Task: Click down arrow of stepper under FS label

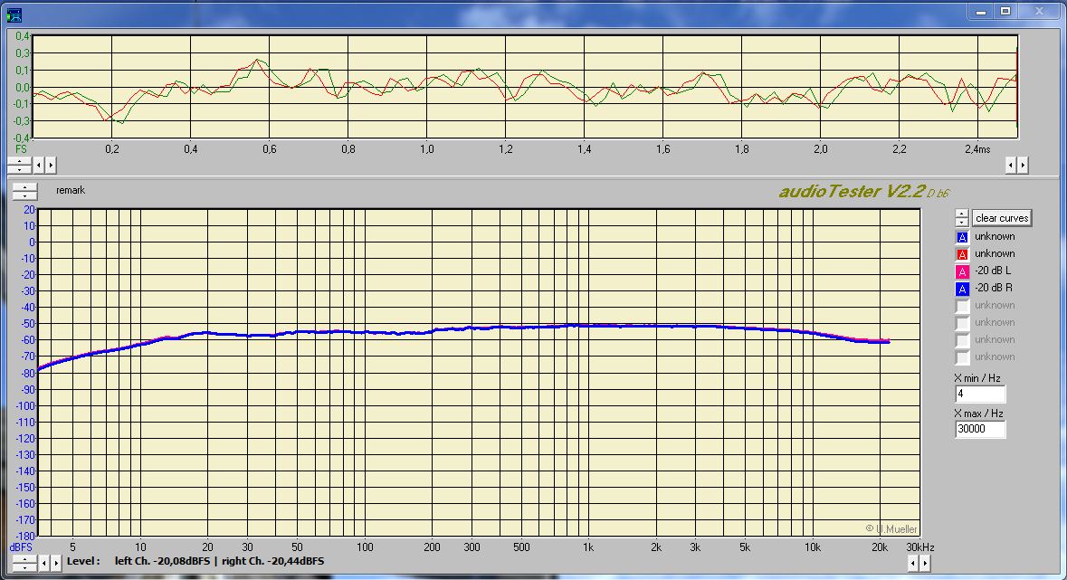Action: (18, 168)
